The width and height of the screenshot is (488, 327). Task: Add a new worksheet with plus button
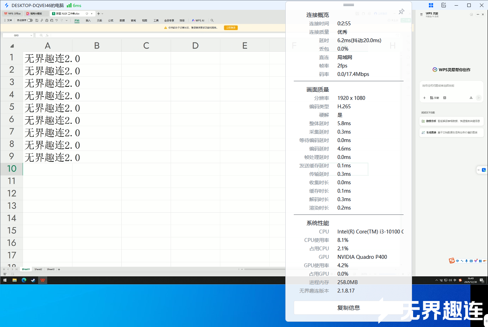coord(59,269)
